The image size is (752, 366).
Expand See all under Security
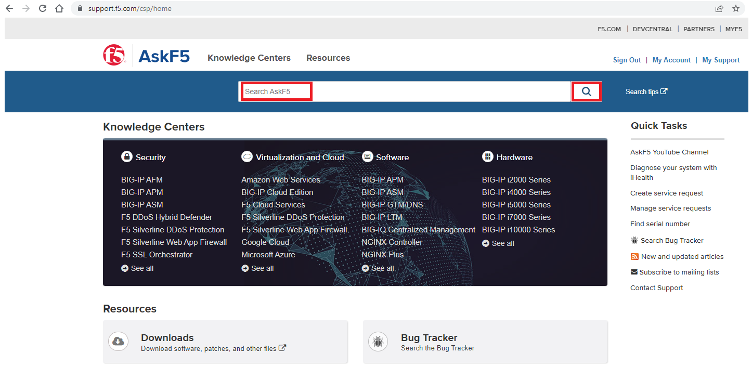point(137,268)
